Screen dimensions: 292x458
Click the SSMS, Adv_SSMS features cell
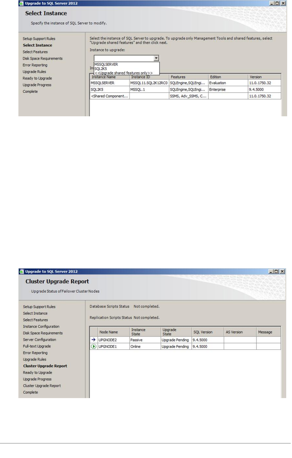[189, 96]
